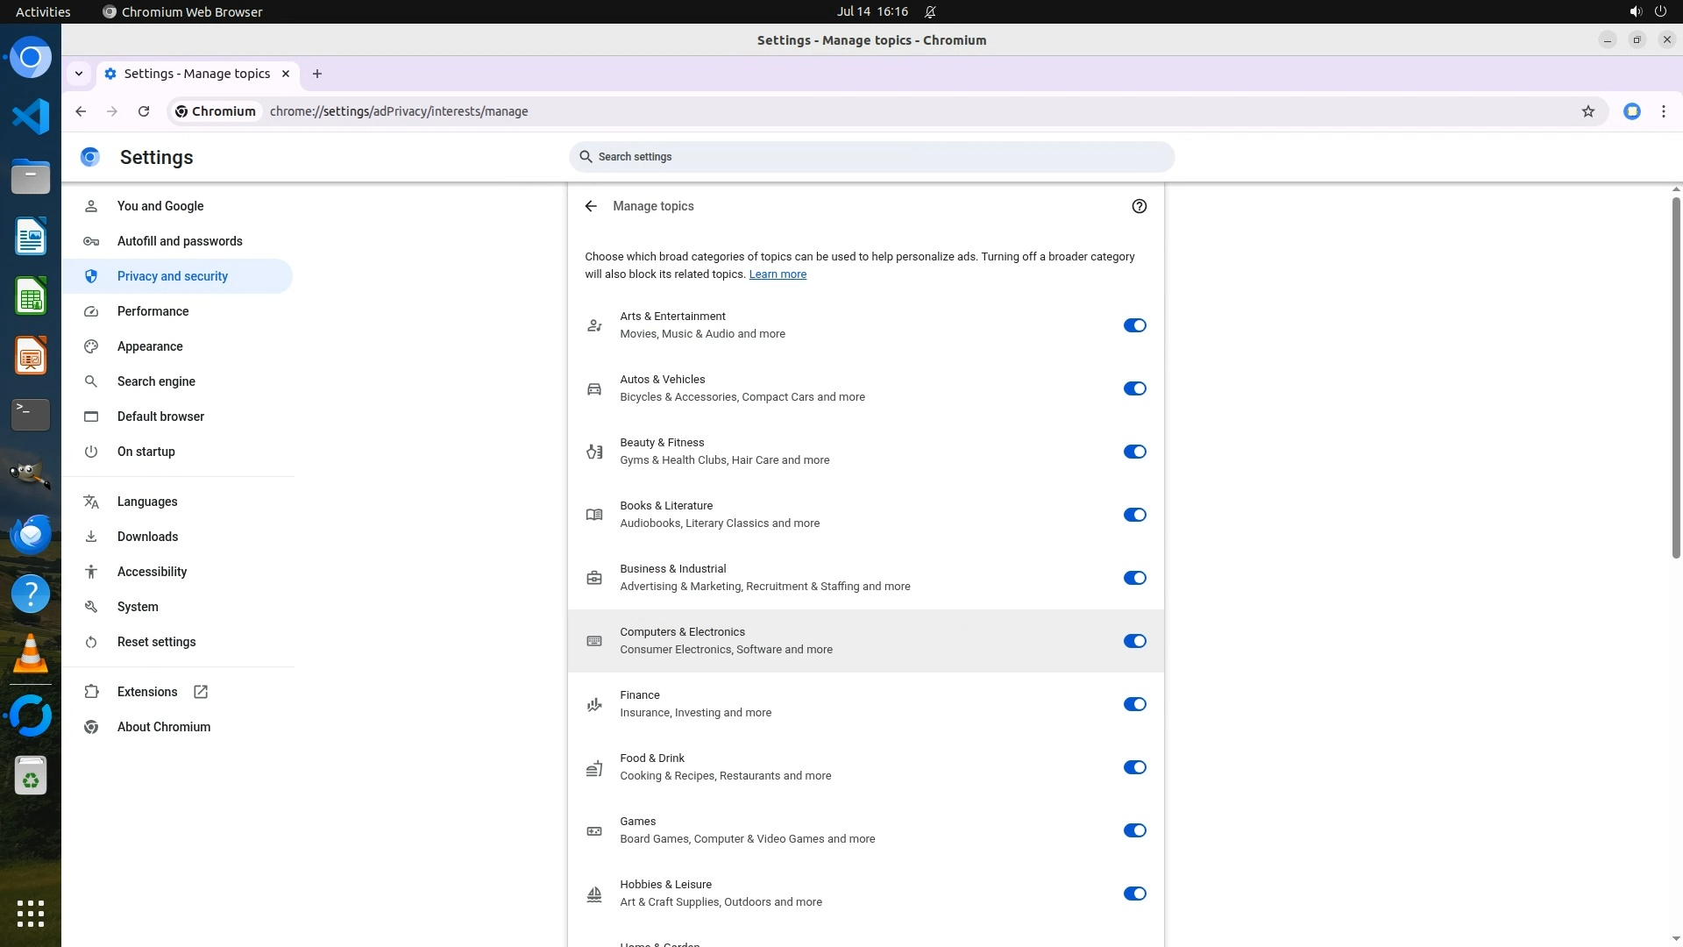The height and width of the screenshot is (947, 1683).
Task: Open the Appearance settings section
Action: pyautogui.click(x=150, y=346)
